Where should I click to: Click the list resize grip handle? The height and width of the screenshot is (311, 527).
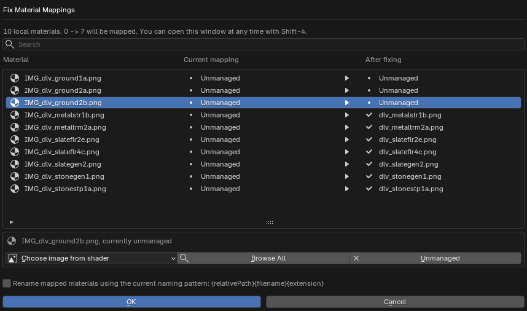pos(270,222)
